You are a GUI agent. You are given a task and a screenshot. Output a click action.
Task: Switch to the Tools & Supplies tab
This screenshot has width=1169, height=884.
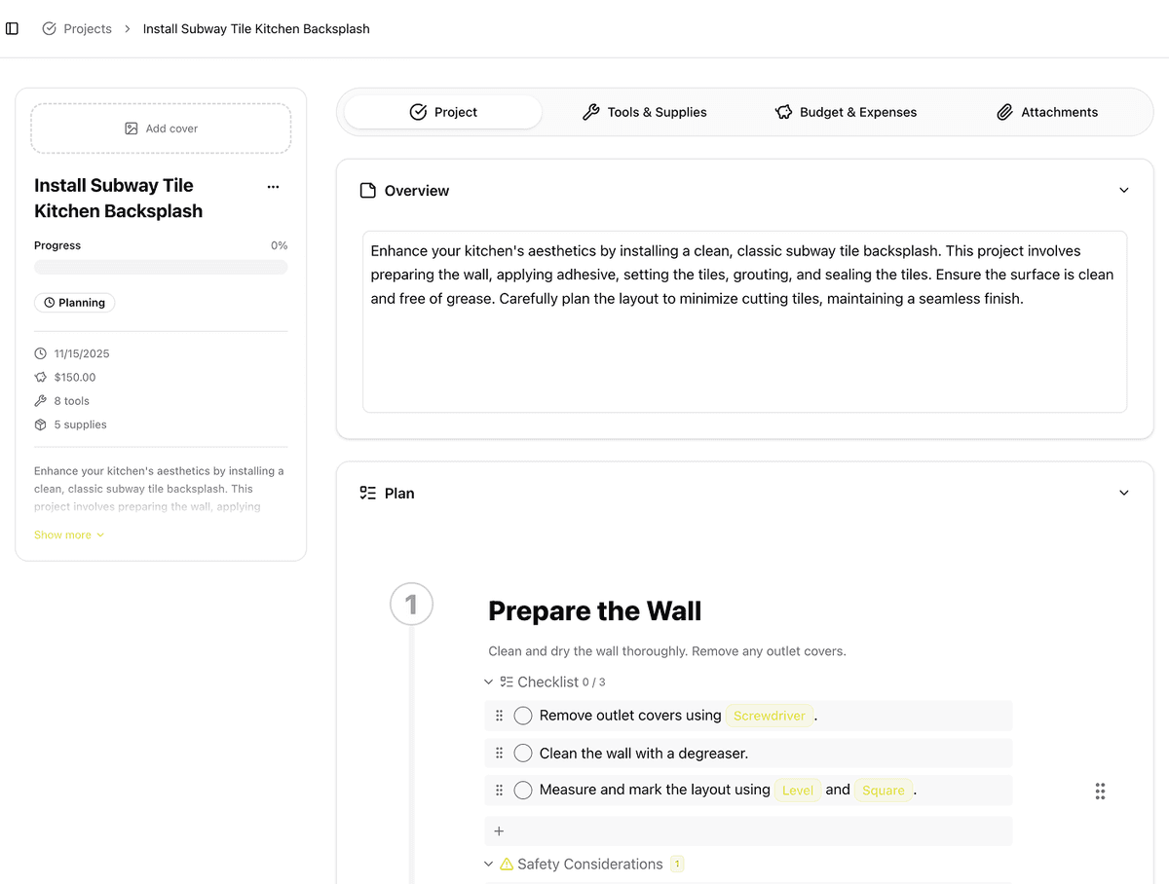pyautogui.click(x=643, y=112)
